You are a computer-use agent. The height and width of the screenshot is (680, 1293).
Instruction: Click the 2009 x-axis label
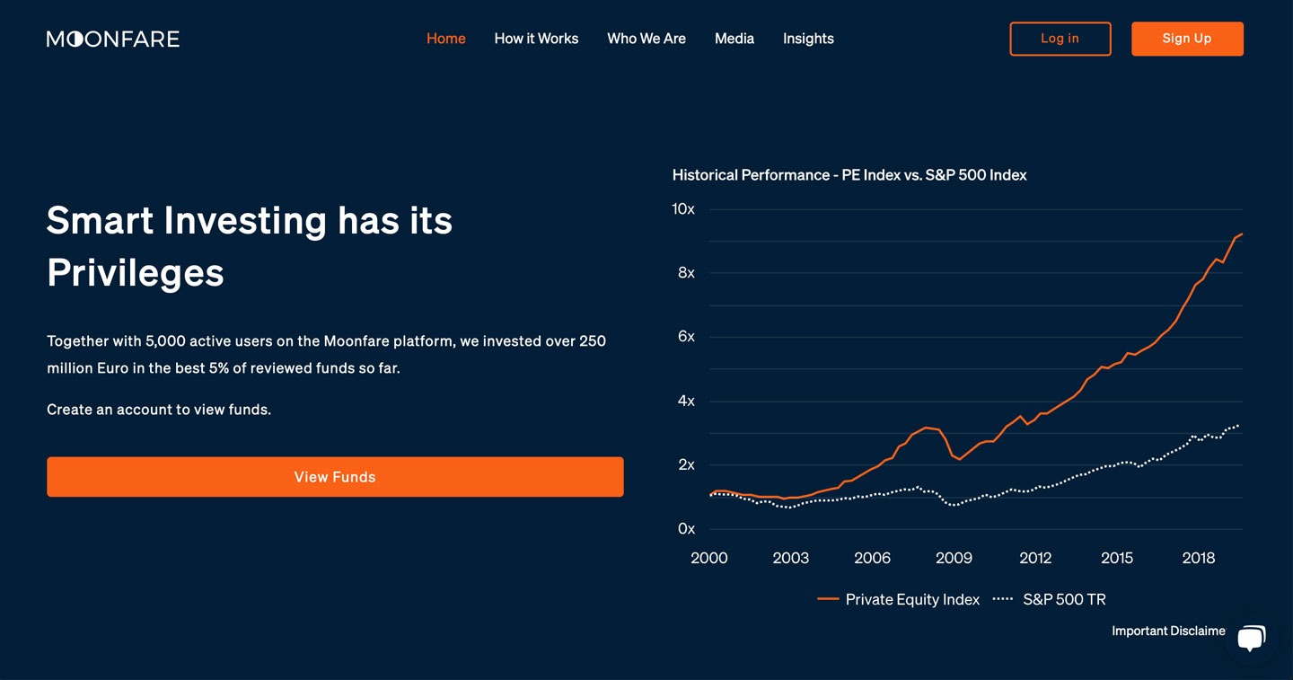[x=954, y=558]
